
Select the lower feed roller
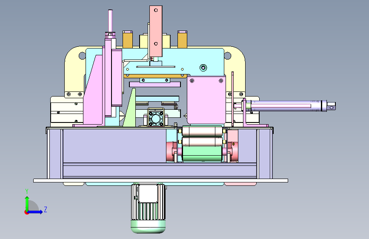tap(202, 142)
